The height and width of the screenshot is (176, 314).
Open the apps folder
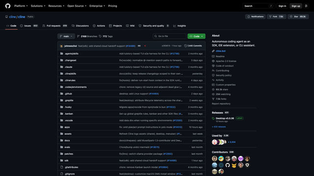(67, 127)
